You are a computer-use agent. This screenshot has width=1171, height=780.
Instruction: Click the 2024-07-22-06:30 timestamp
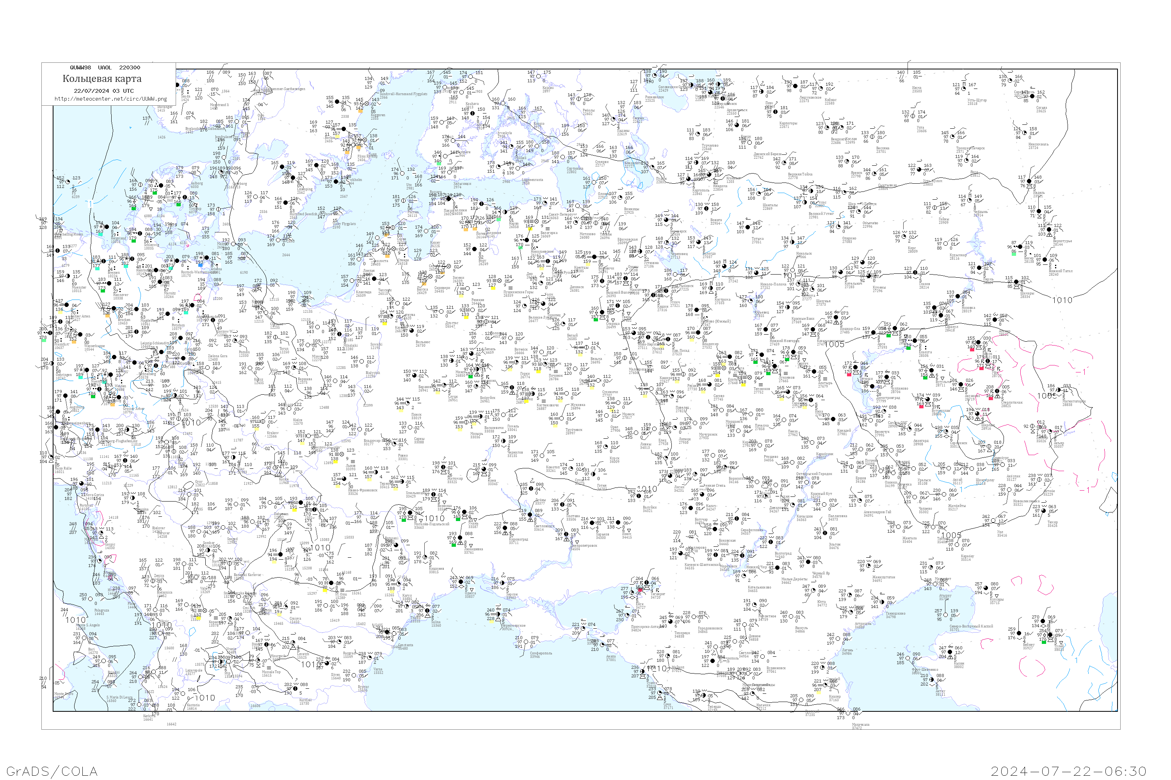tap(1068, 771)
